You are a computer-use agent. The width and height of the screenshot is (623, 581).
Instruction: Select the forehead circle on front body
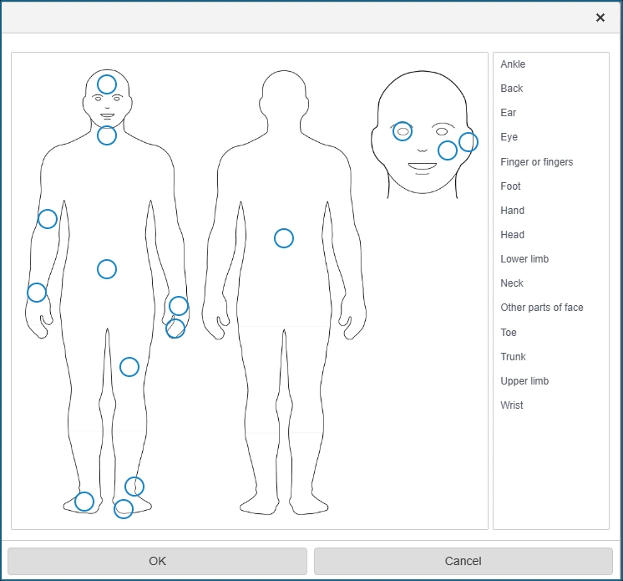(x=107, y=84)
